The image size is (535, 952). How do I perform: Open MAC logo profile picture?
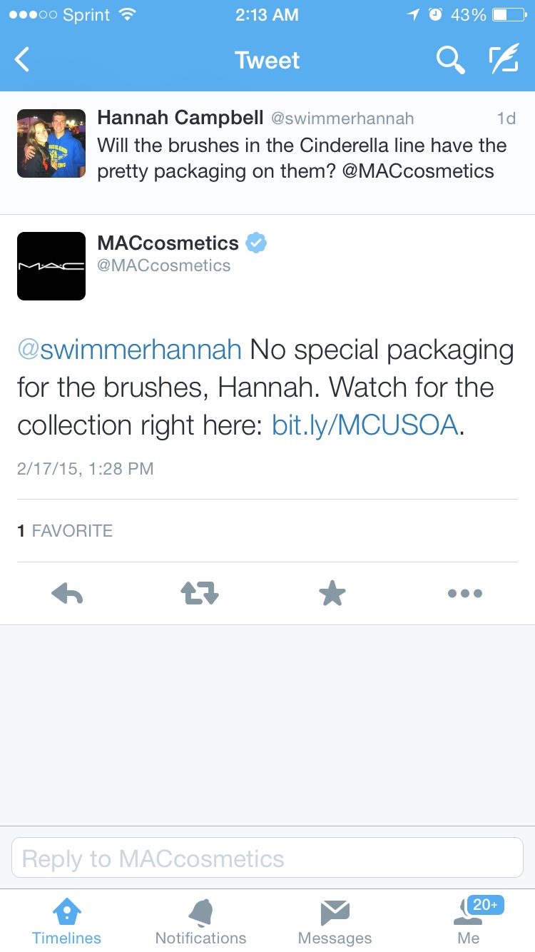[x=51, y=265]
